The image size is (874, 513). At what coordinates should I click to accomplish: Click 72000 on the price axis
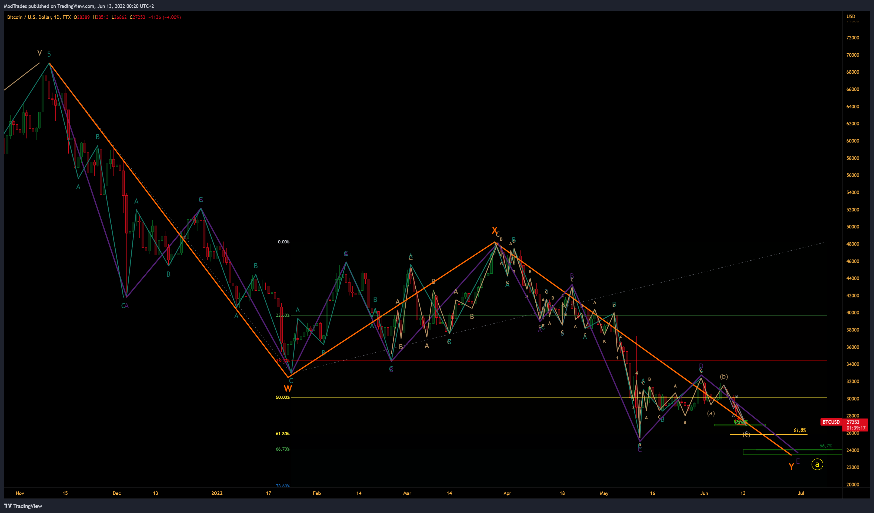(x=852, y=38)
